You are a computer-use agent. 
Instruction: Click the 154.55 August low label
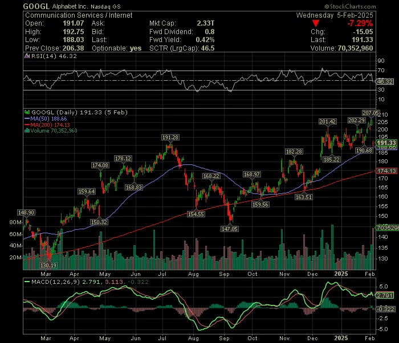pos(196,214)
